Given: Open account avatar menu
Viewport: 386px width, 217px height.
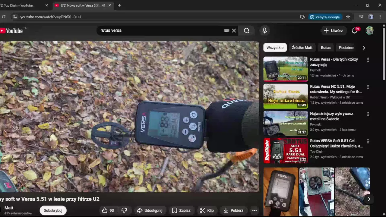Looking at the screenshot, I should [370, 30].
